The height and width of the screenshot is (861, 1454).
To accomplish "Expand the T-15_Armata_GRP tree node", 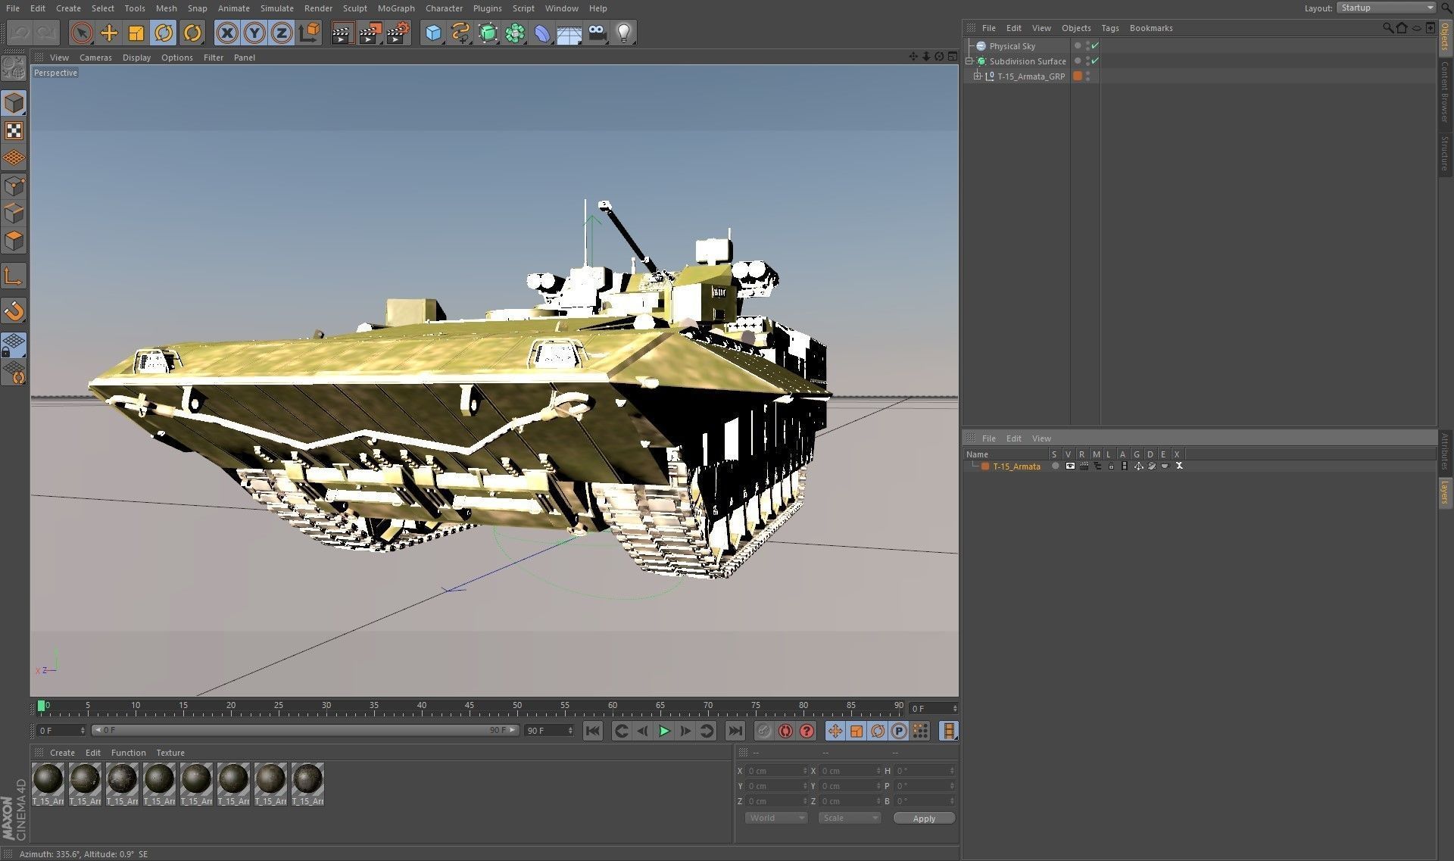I will click(x=977, y=76).
